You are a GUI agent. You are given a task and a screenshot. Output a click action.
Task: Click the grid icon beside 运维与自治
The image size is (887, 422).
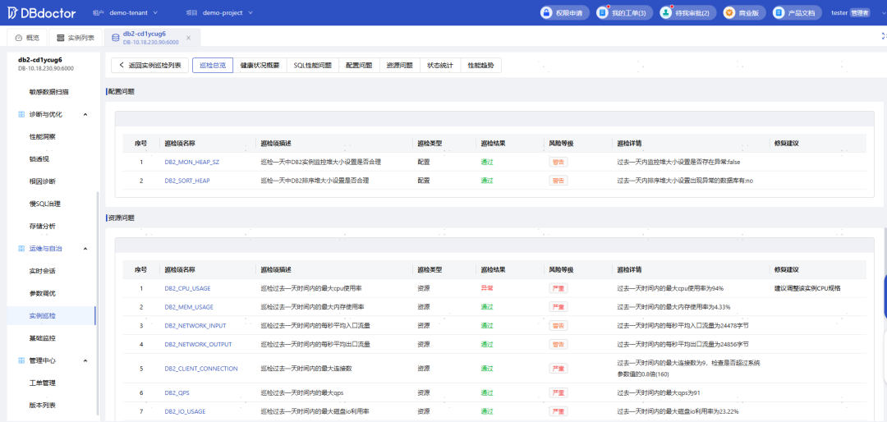pyautogui.click(x=21, y=248)
